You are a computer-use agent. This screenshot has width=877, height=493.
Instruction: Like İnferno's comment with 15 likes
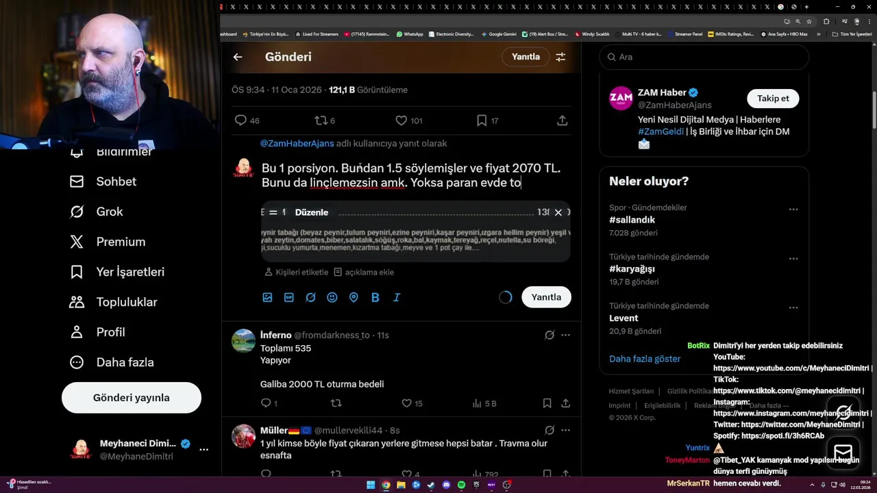click(412, 403)
